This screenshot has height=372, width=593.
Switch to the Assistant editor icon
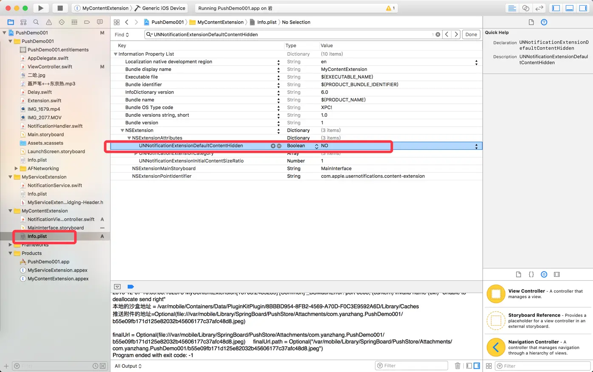525,8
